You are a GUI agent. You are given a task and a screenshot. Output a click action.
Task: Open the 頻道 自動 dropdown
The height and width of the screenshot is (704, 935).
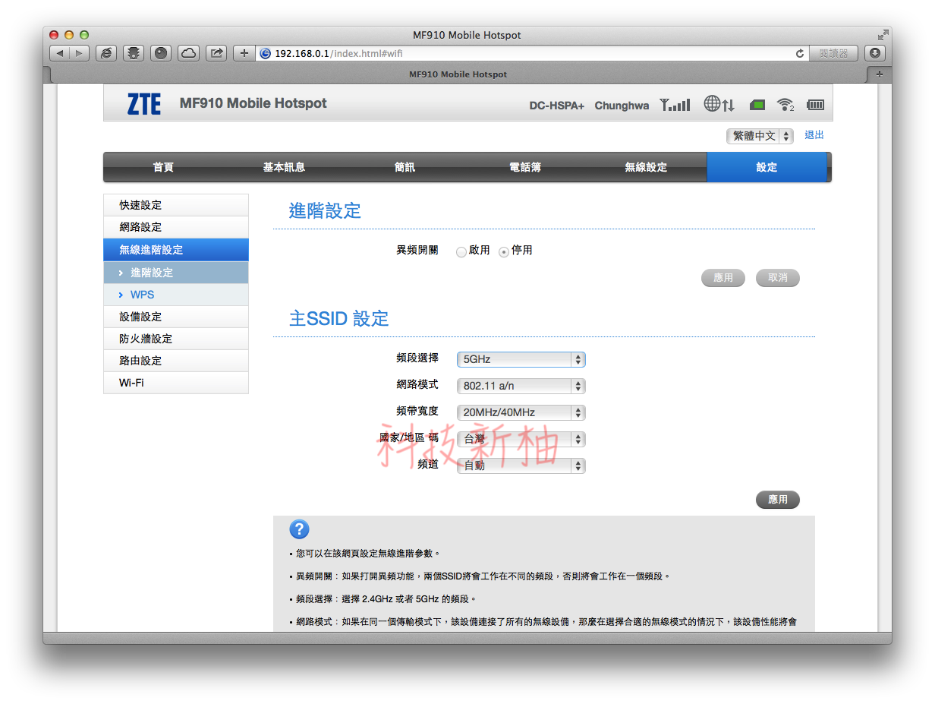tap(521, 466)
